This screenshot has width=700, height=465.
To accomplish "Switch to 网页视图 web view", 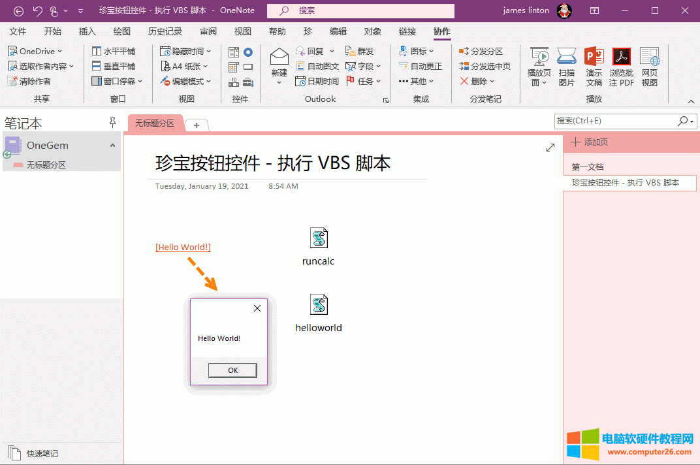I will click(649, 57).
